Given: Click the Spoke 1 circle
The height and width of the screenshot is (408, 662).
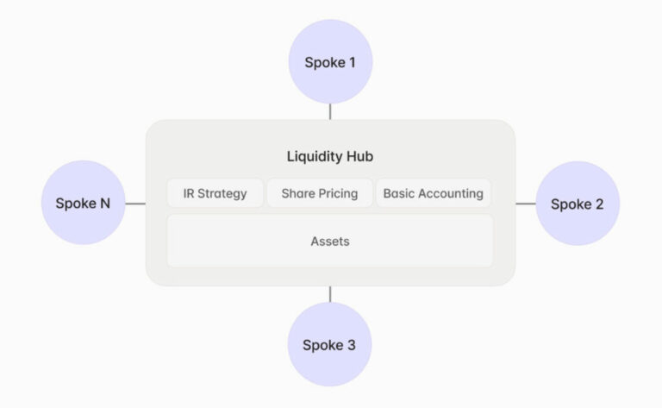Looking at the screenshot, I should (x=330, y=62).
